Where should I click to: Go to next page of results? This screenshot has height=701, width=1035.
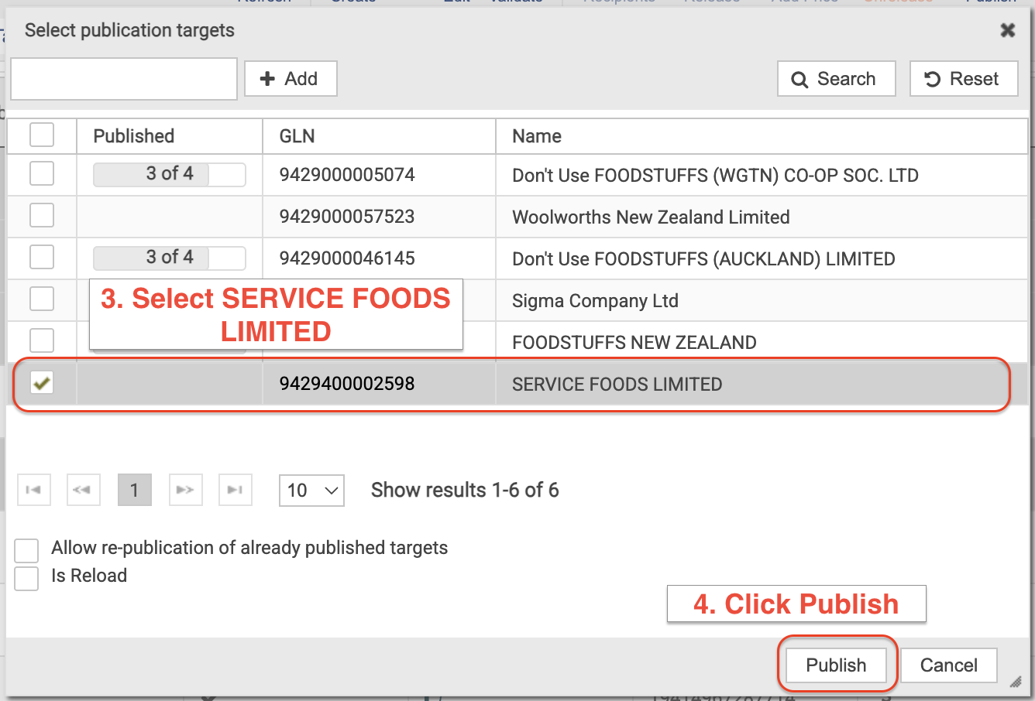click(x=185, y=490)
